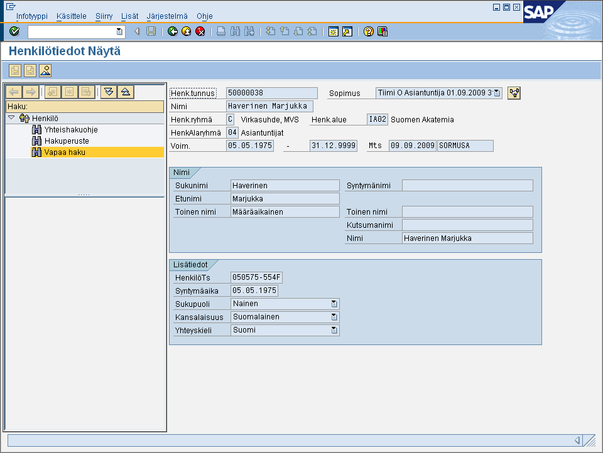Click the Syntymäaika field 05.05.1975
603x453 pixels.
tap(254, 290)
